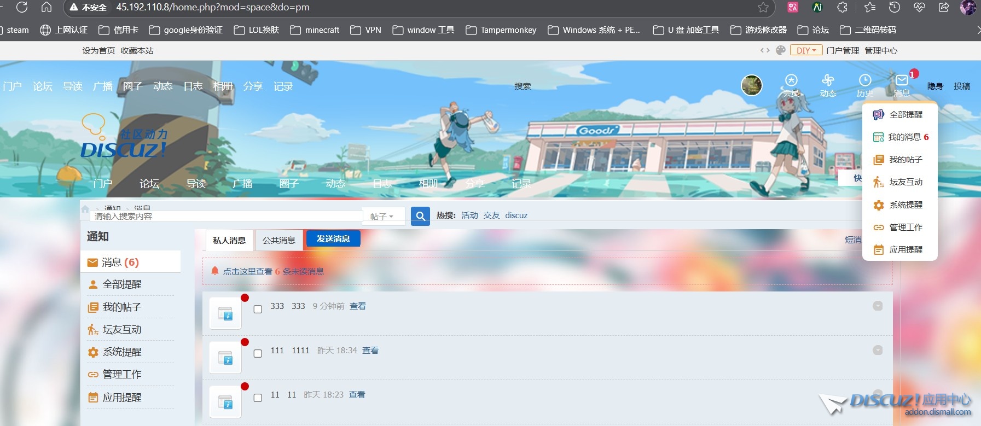The height and width of the screenshot is (426, 981).
Task: Select 论坛 in the top navigation
Action: tap(43, 86)
